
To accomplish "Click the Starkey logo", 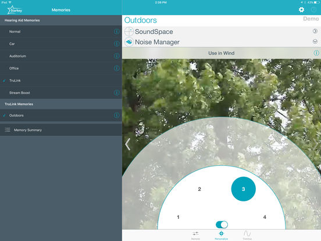I will click(15, 10).
